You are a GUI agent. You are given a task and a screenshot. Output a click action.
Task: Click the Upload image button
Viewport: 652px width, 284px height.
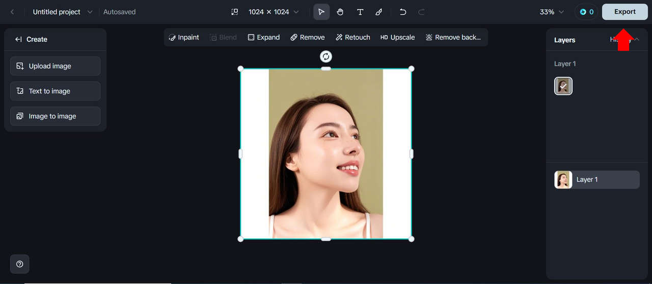55,66
